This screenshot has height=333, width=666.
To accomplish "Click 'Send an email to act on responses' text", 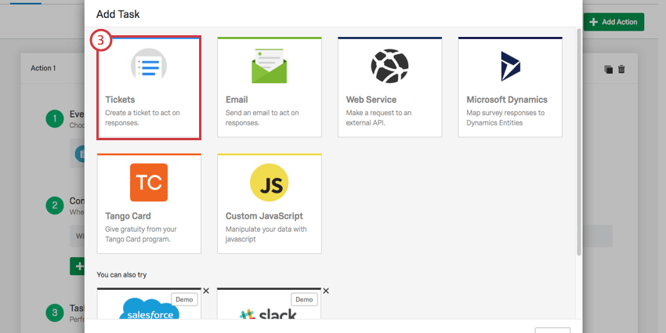I will coord(262,118).
